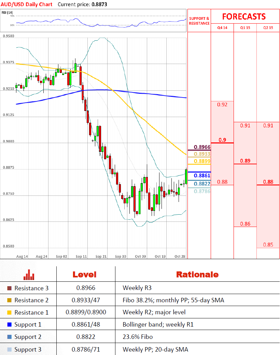Click the 0.8786/71 level cell

pos(86,350)
